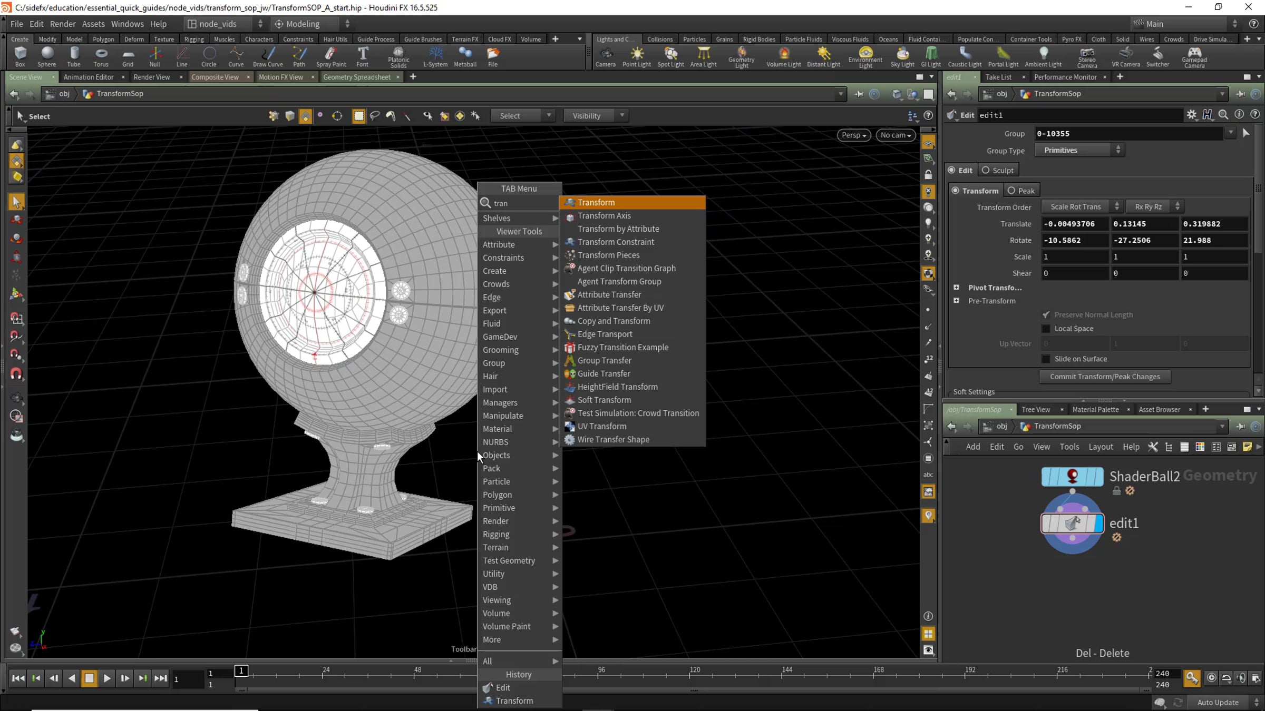Open the Persp viewport dropdown
1265x711 pixels.
pyautogui.click(x=853, y=135)
